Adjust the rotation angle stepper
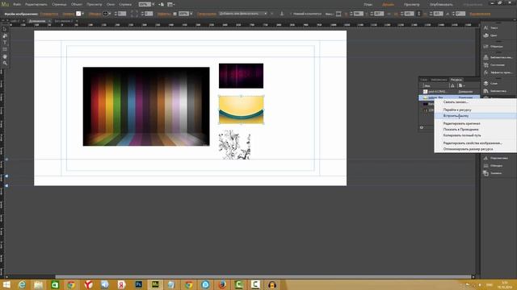Screen dimensions: 517x290 [454, 14]
